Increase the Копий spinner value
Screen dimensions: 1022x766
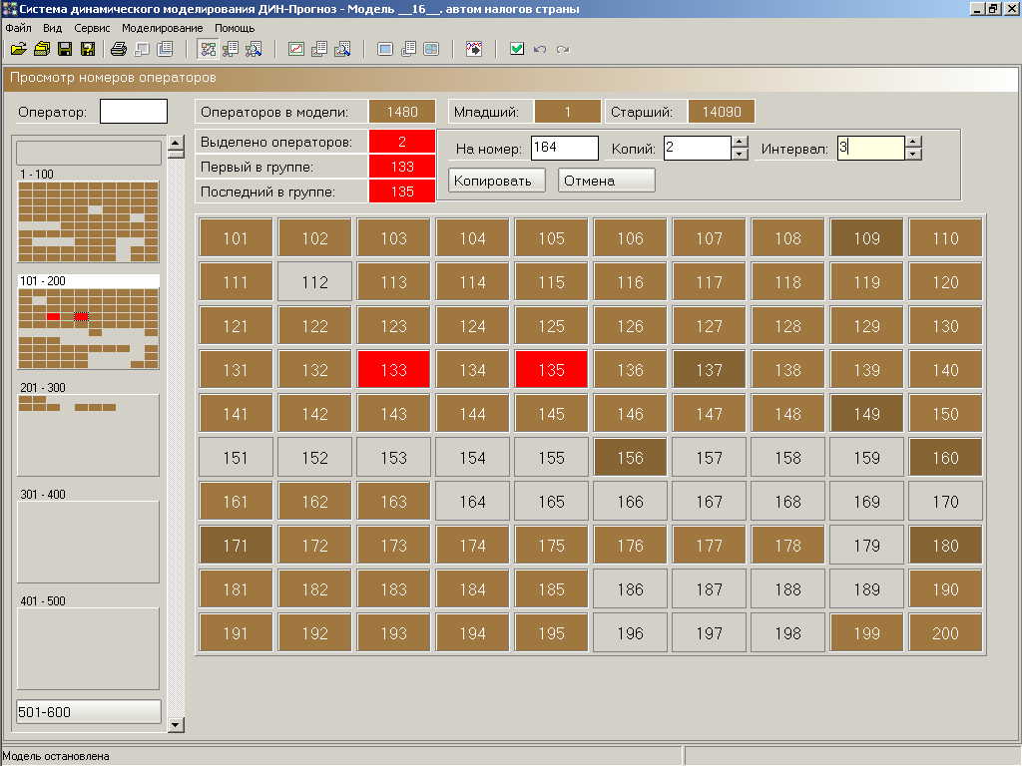click(x=740, y=143)
